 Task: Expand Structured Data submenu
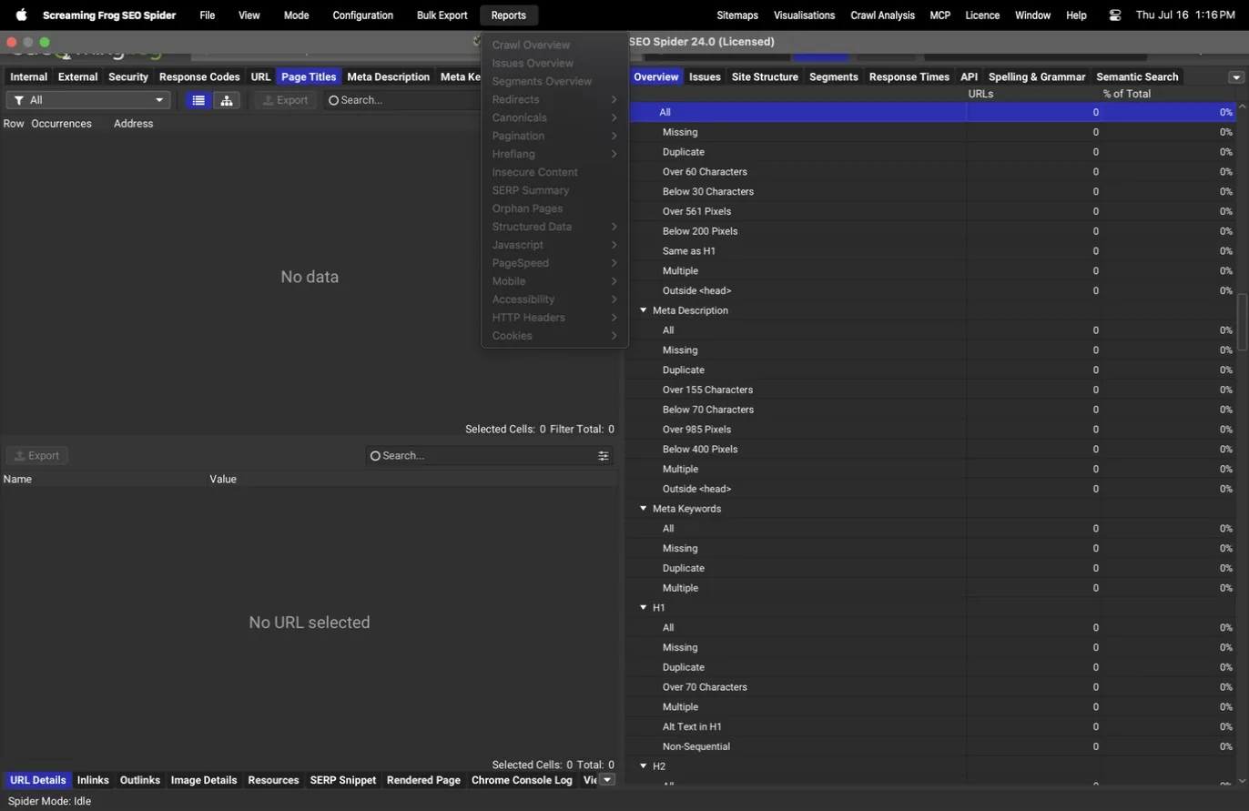554,227
